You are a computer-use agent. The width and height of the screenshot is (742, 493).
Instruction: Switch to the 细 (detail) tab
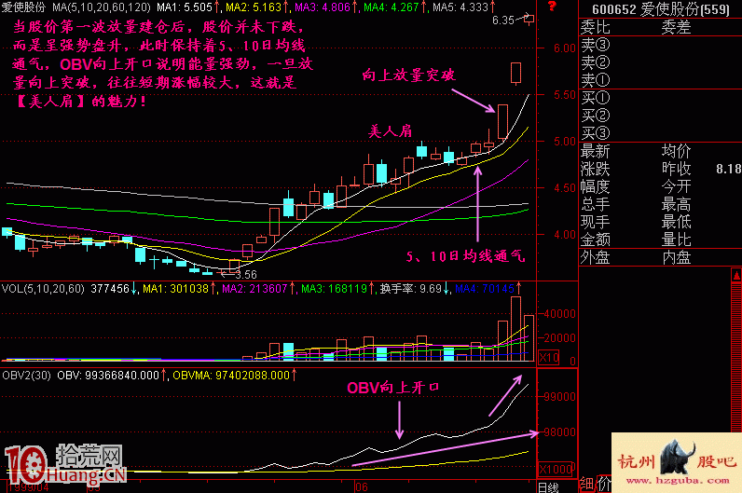click(x=586, y=484)
